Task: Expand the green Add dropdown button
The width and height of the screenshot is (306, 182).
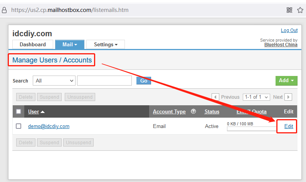Action: 286,81
